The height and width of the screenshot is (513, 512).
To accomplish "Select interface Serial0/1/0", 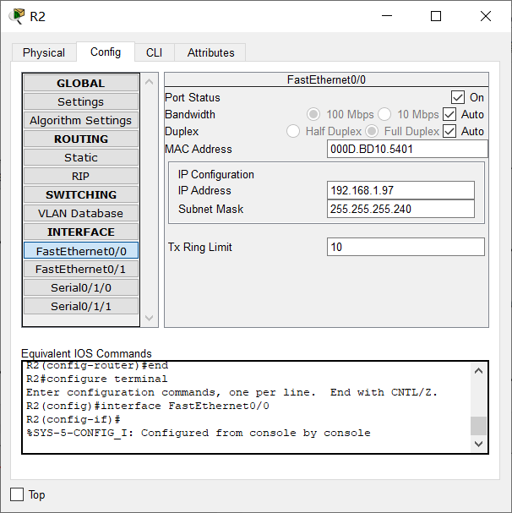I will click(81, 287).
